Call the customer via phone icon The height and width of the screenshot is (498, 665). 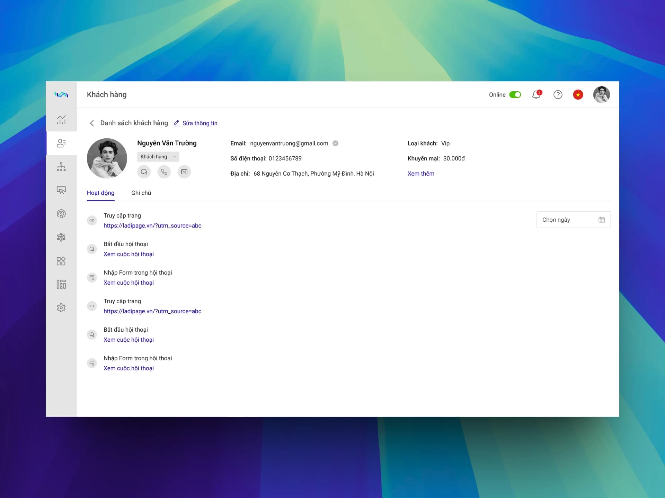pyautogui.click(x=164, y=172)
